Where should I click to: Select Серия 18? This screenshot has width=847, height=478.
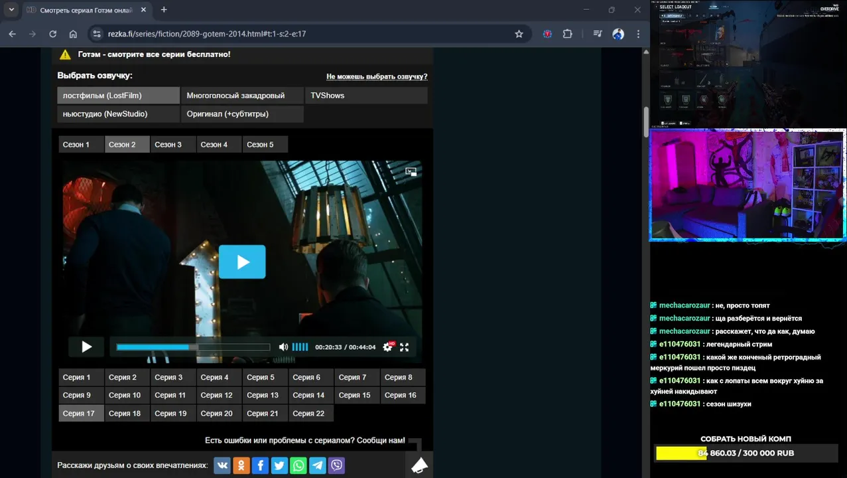click(127, 413)
